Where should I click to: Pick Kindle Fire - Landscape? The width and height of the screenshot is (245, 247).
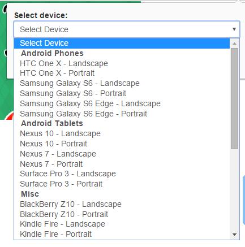[x=122, y=224]
